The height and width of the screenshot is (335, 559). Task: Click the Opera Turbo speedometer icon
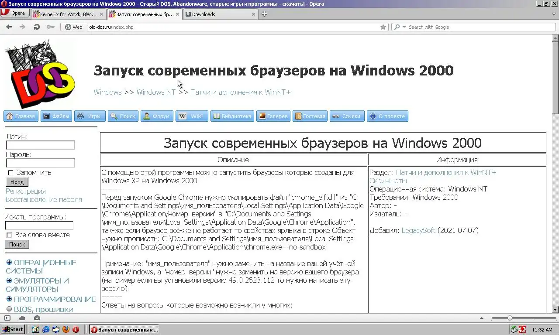(x=37, y=318)
